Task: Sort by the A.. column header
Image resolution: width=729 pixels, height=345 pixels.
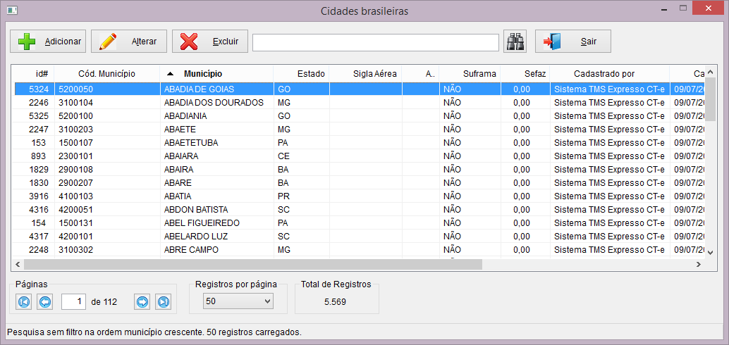Action: (421, 73)
